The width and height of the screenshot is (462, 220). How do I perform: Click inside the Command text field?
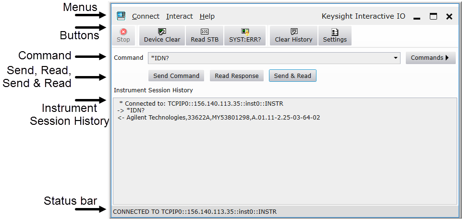tap(269, 58)
